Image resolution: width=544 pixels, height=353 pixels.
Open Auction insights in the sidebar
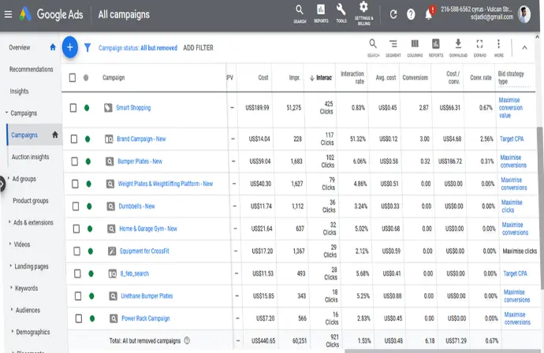pyautogui.click(x=31, y=157)
